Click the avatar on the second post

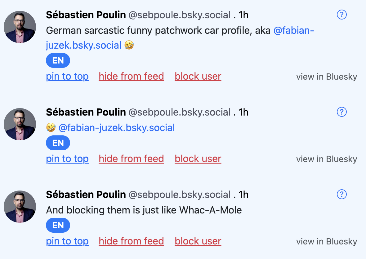20,124
